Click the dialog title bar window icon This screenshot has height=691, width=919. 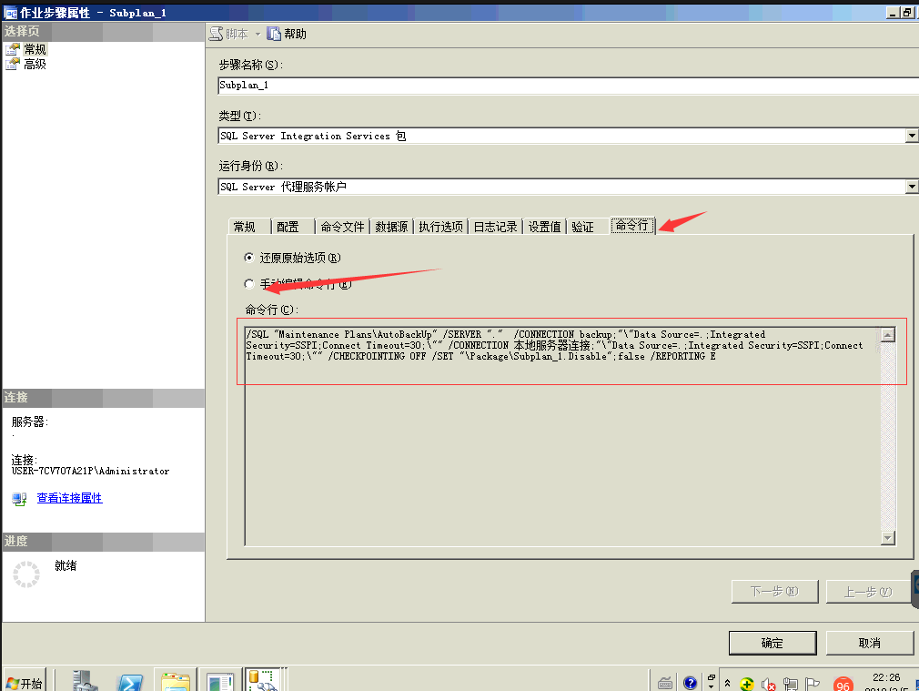(x=11, y=13)
